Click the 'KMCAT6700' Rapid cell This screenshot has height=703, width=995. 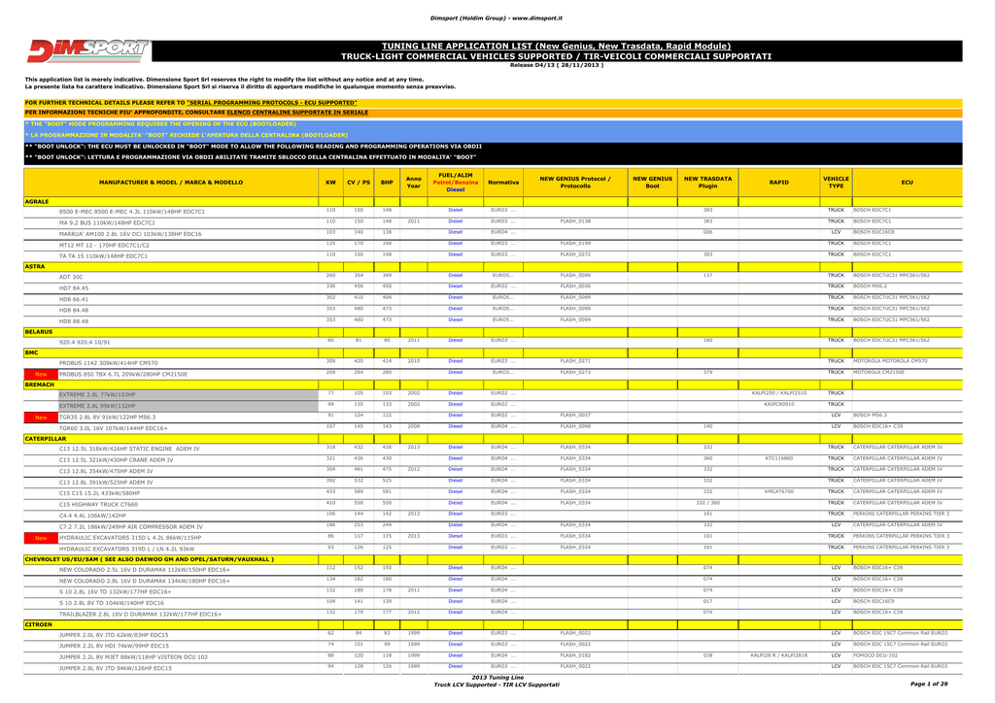(x=778, y=492)
